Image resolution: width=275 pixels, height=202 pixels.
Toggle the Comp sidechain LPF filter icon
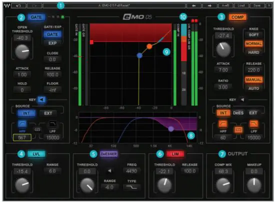pyautogui.click(x=254, y=124)
